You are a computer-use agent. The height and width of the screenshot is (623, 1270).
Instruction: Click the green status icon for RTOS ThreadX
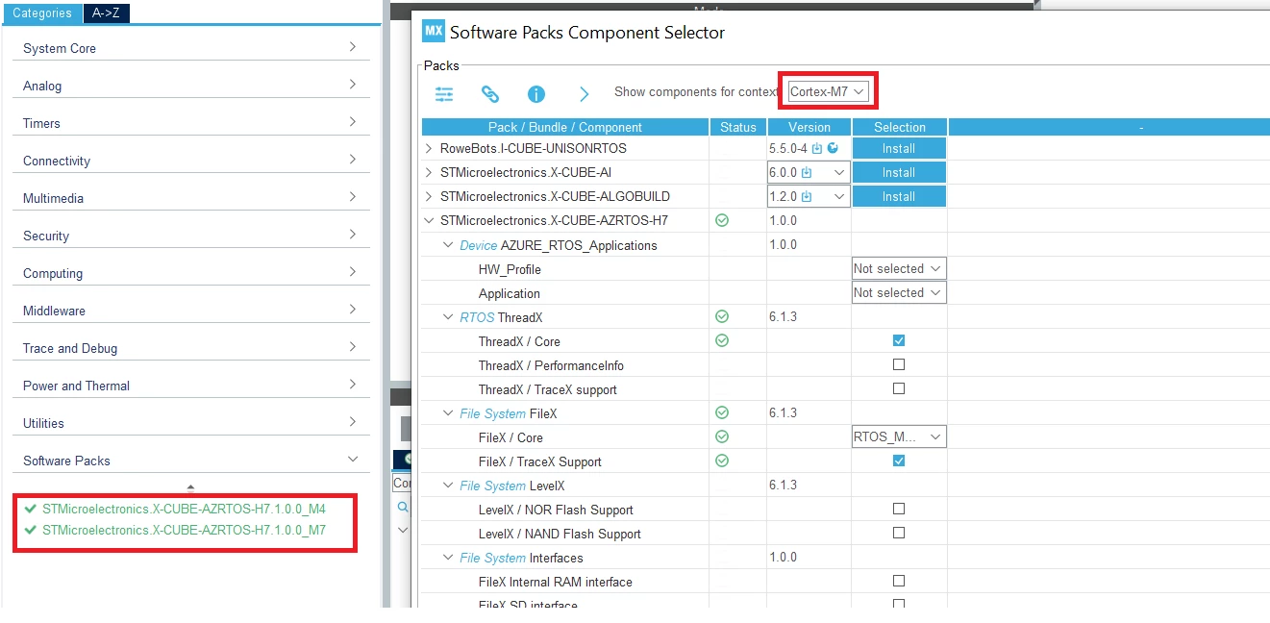722,316
